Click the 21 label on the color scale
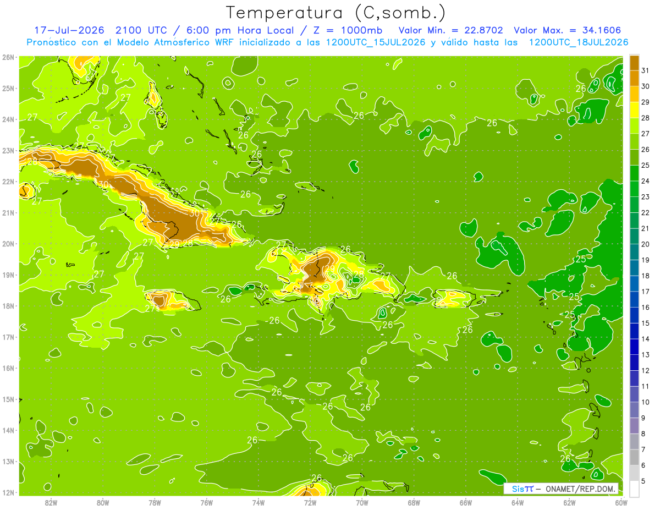This screenshot has width=660, height=510. pos(646,228)
